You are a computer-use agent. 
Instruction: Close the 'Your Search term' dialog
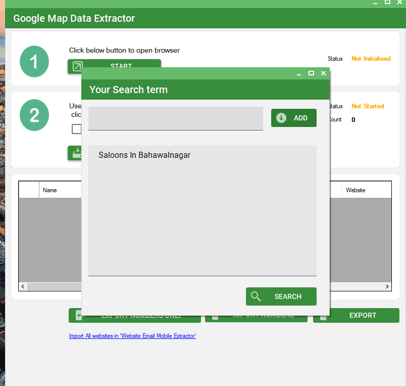pyautogui.click(x=323, y=73)
